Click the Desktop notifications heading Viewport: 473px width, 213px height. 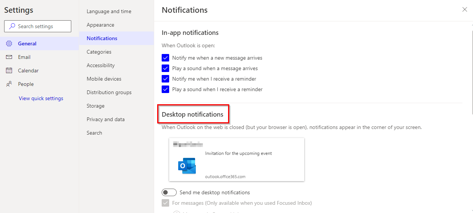(192, 114)
